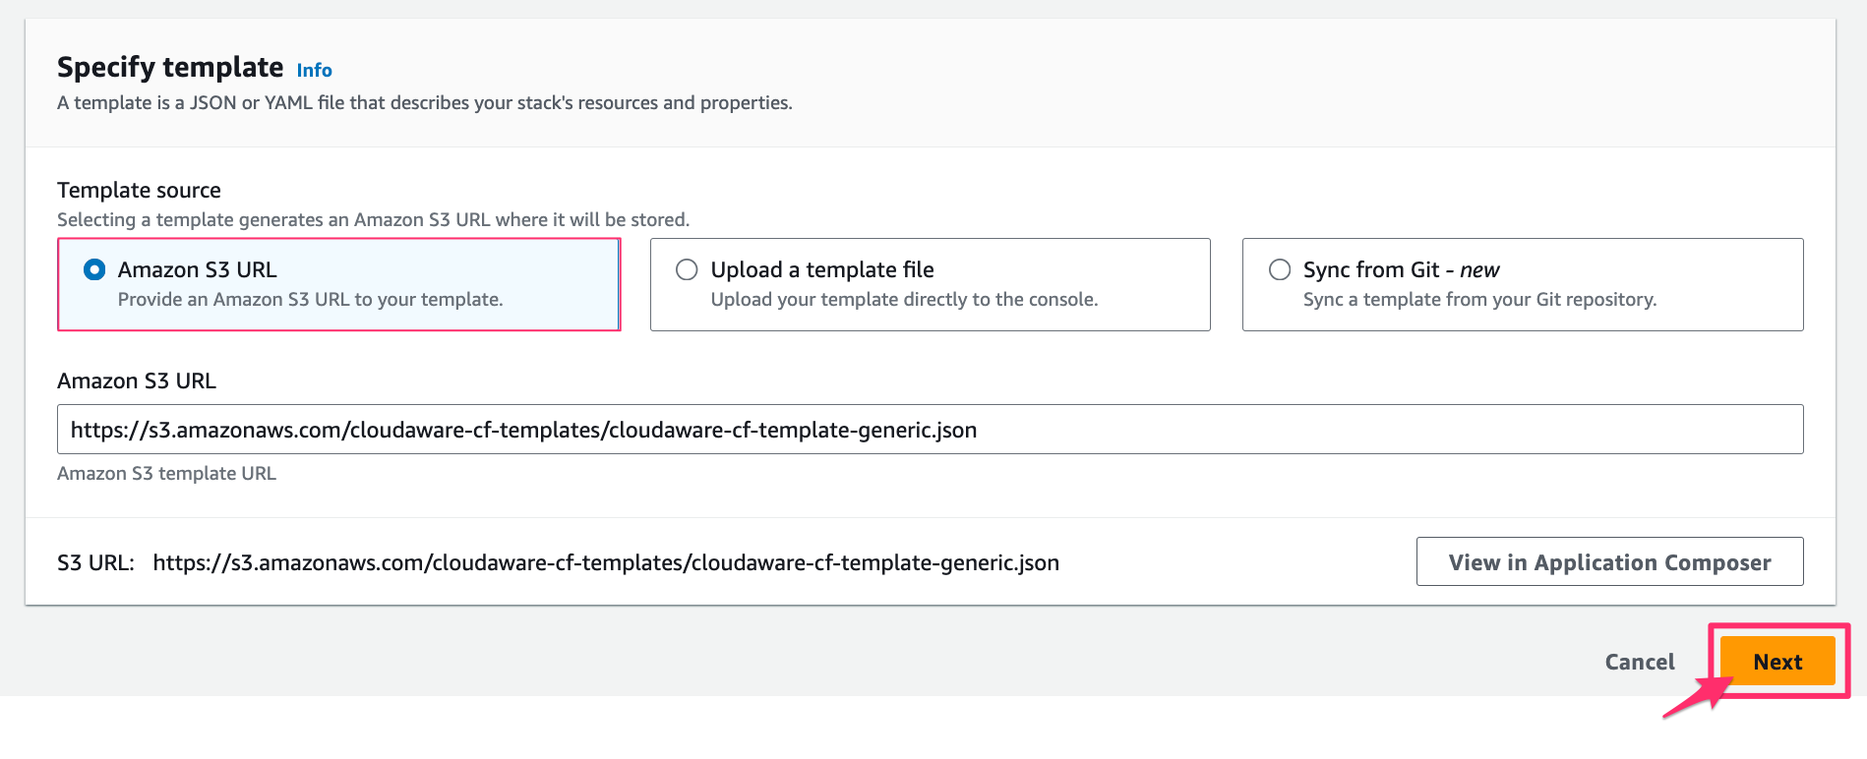Click the "Amazon S3 URL" option card
1867x759 pixels.
point(338,284)
